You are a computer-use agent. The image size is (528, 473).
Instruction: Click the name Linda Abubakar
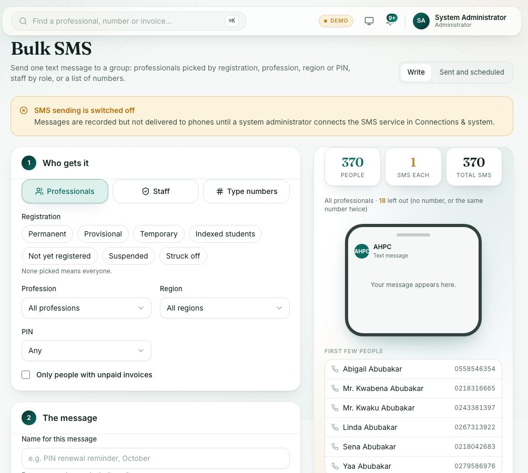(x=370, y=427)
